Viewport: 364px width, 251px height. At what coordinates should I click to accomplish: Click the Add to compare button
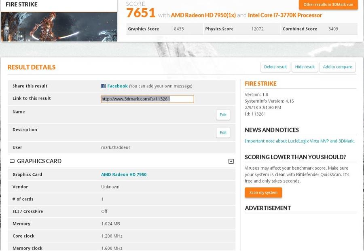[337, 67]
